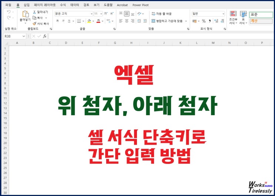Open number format dropdown (일반)
Screen dimensions: 275x196
click(223, 14)
